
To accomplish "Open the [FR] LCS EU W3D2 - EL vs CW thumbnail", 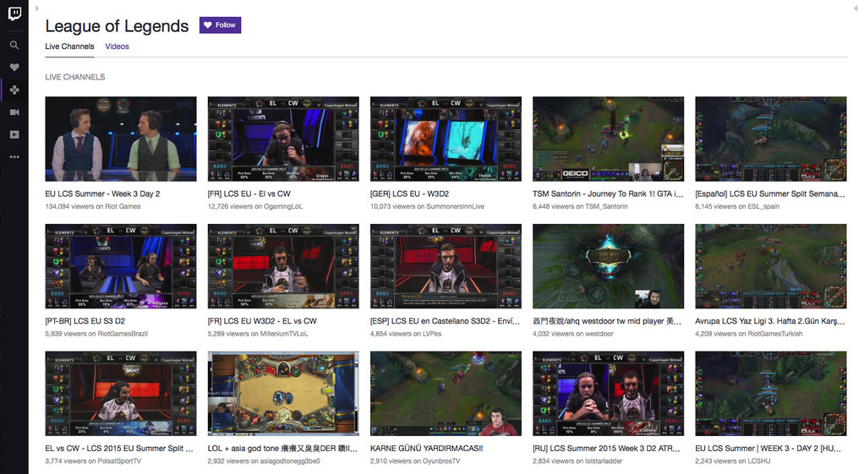I will point(283,266).
